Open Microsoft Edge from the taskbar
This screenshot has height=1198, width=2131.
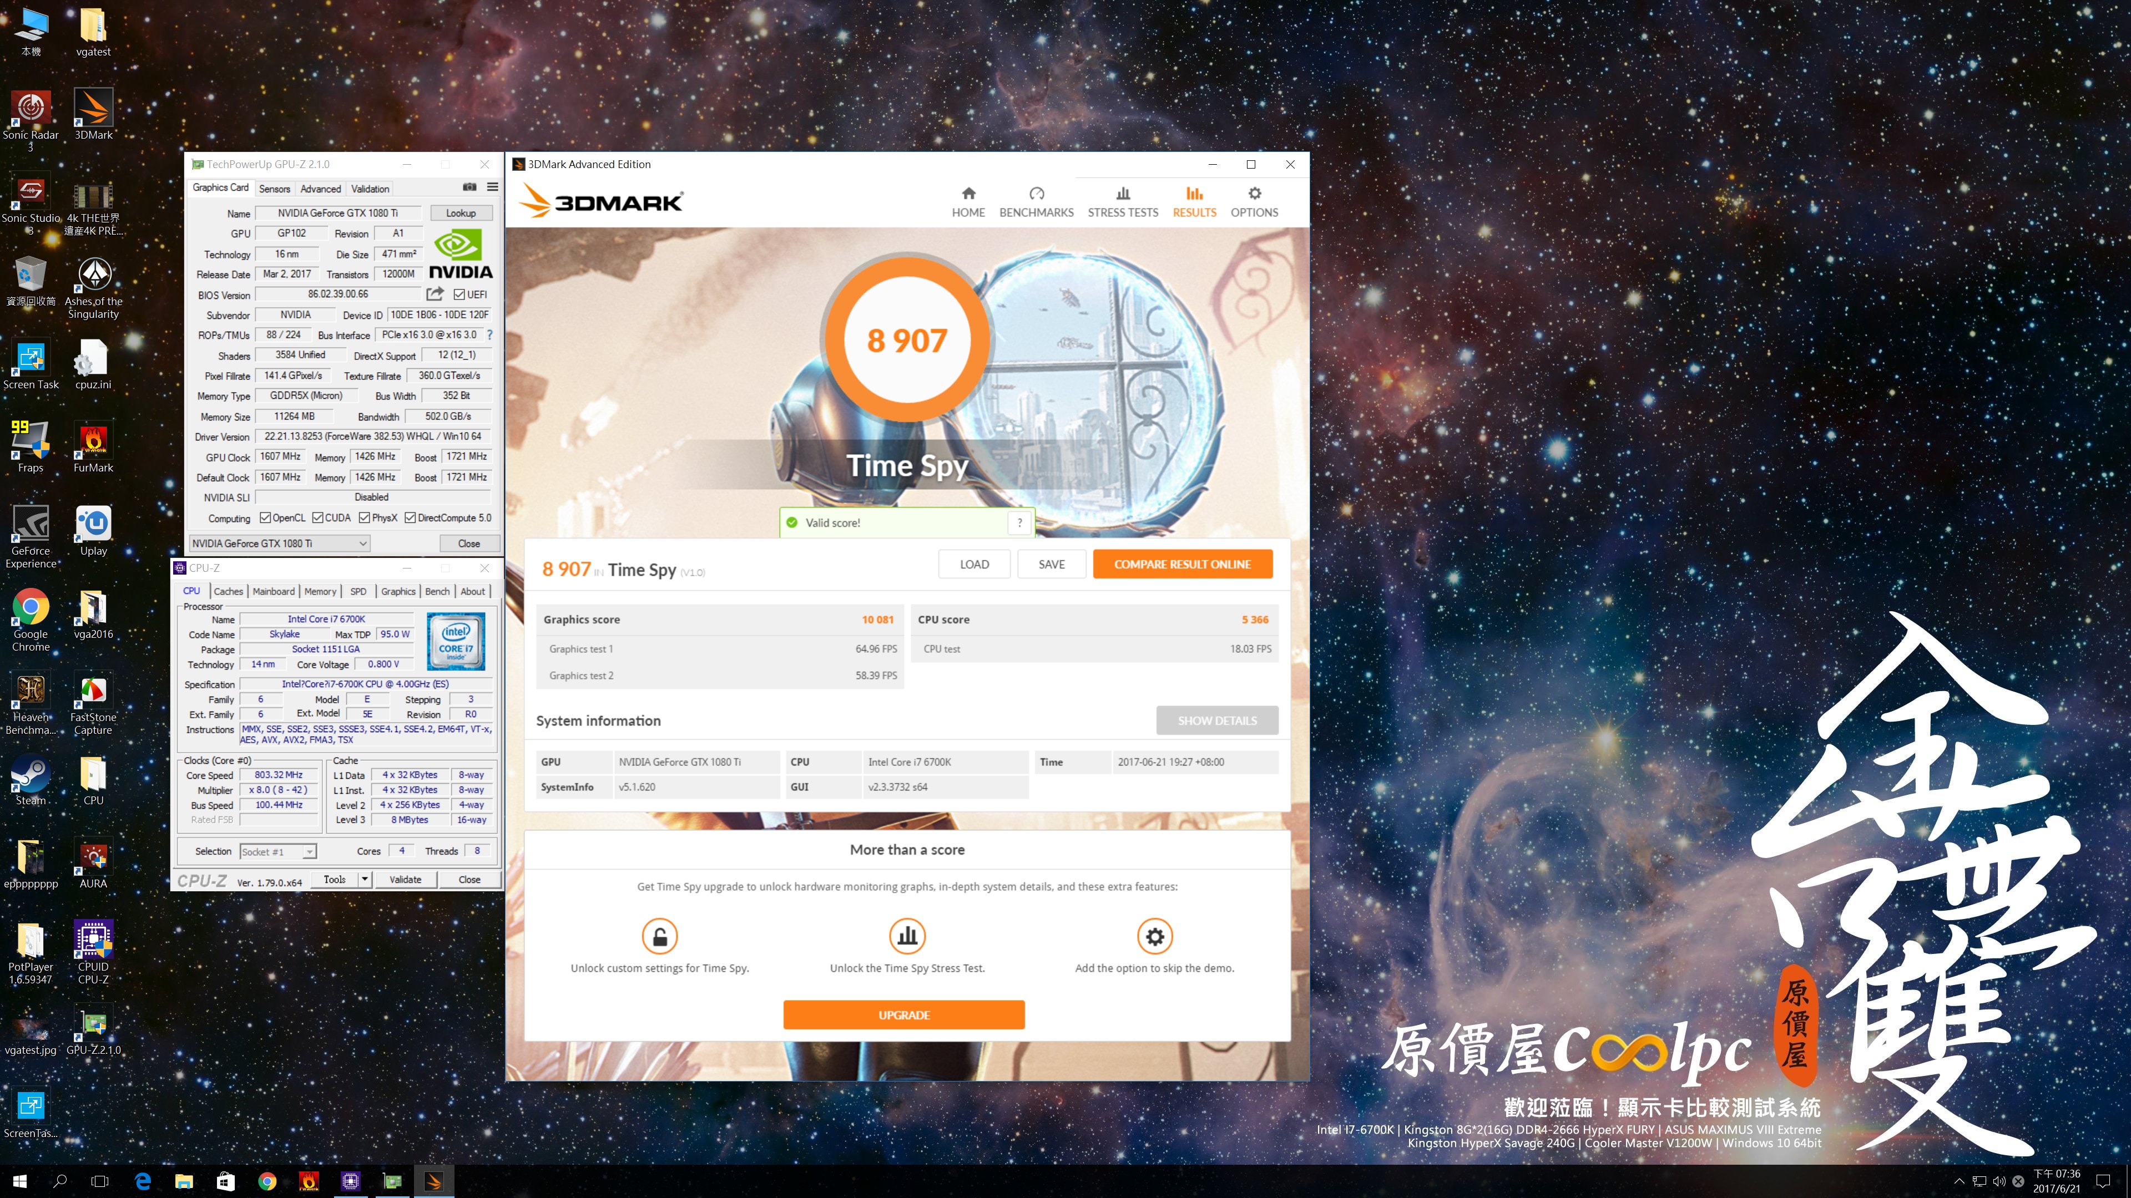142,1181
